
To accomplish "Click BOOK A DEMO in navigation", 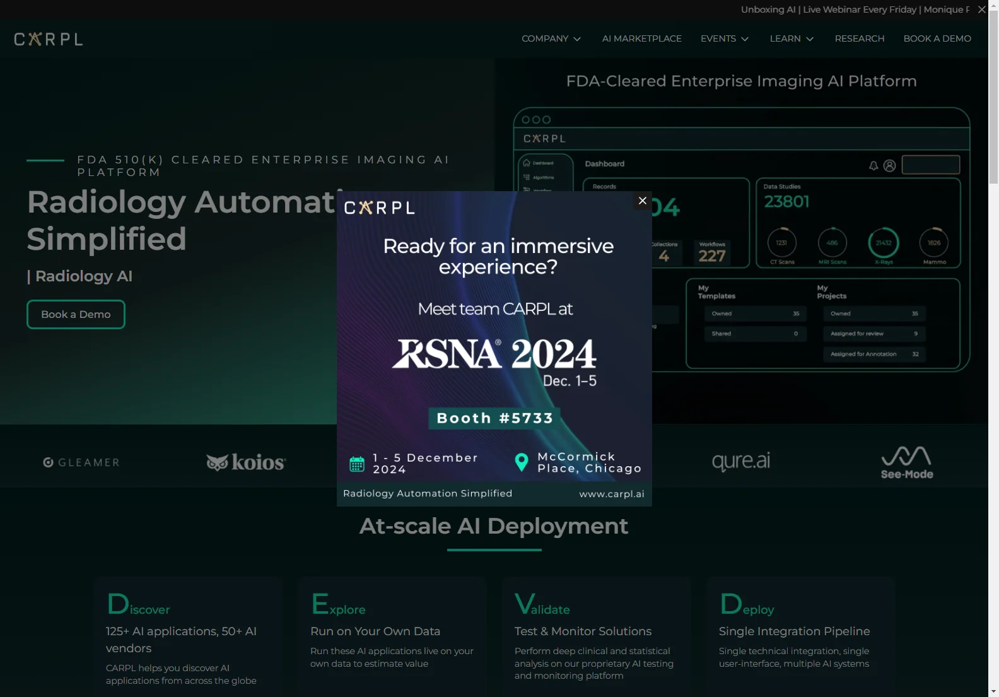I will click(x=937, y=38).
